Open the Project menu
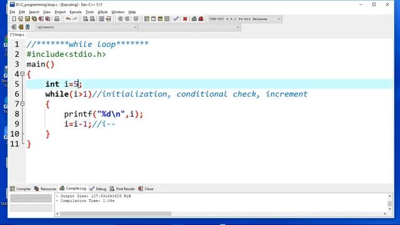The image size is (400, 225). (60, 12)
